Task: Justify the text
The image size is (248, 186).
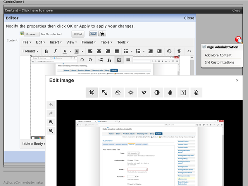Action: coord(117,51)
